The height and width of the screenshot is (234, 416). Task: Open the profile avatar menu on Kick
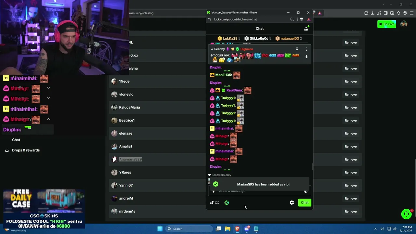coord(404,24)
